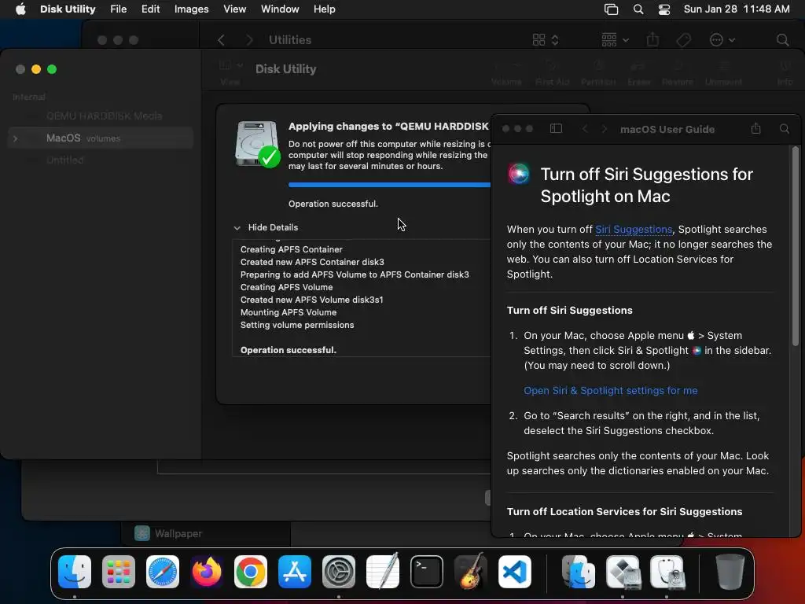Image resolution: width=805 pixels, height=604 pixels.
Task: Go back in macOS User Guide window
Action: tap(585, 128)
